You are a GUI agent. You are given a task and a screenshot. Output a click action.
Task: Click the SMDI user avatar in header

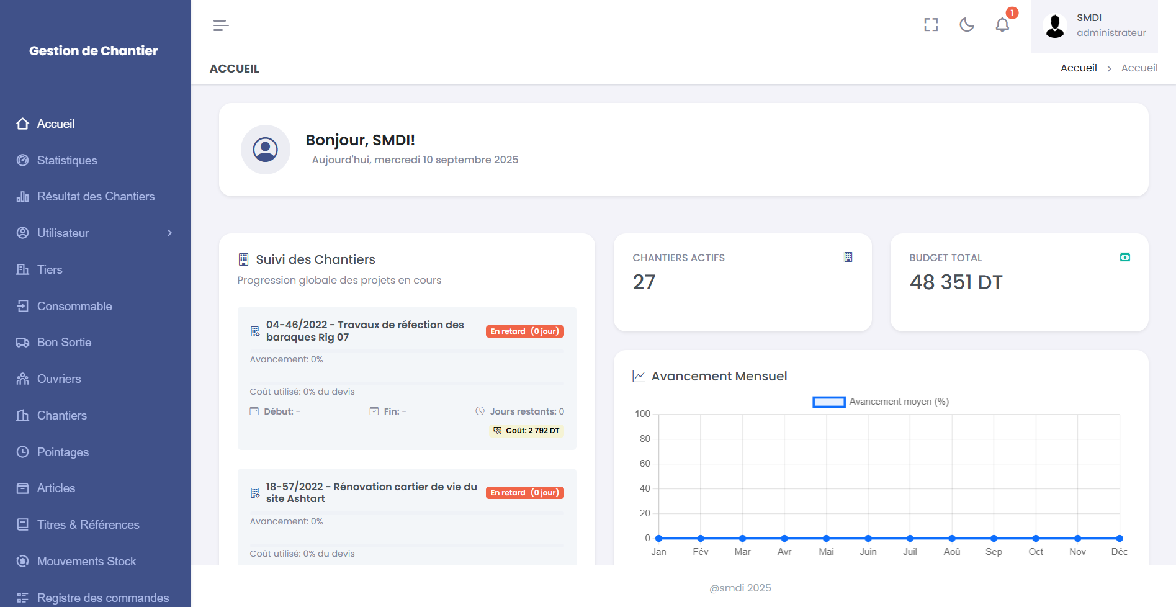(x=1055, y=26)
